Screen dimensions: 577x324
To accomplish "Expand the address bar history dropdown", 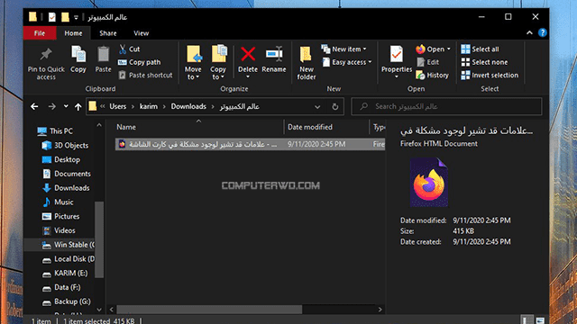I will (x=317, y=106).
